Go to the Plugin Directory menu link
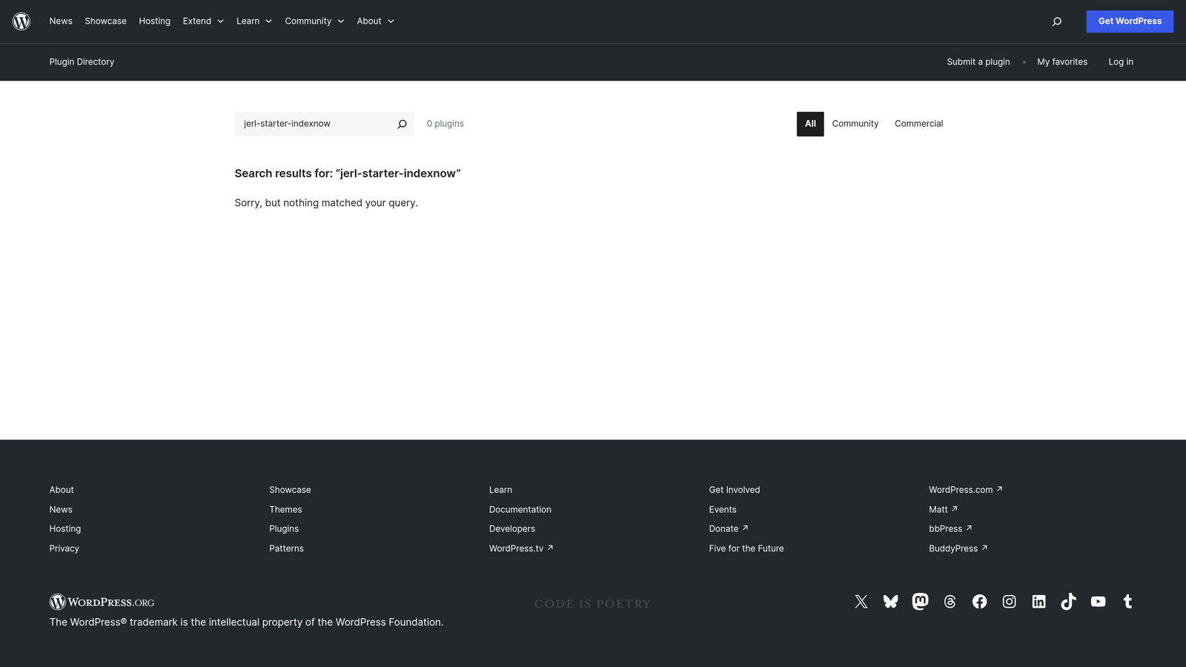This screenshot has height=667, width=1186. 82,62
